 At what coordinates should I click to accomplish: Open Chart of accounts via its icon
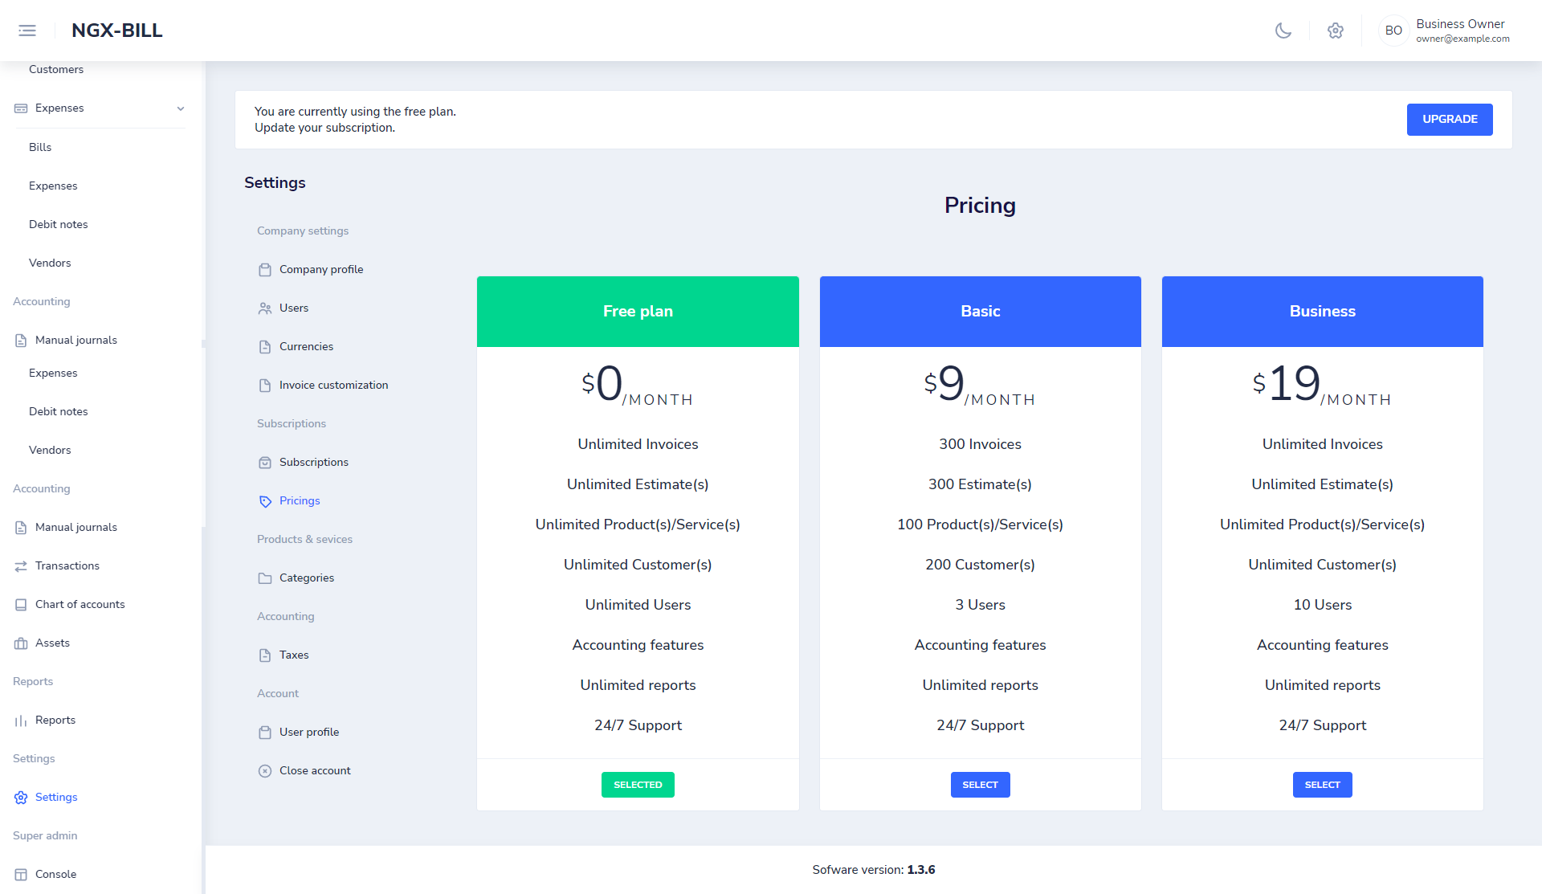tap(21, 604)
